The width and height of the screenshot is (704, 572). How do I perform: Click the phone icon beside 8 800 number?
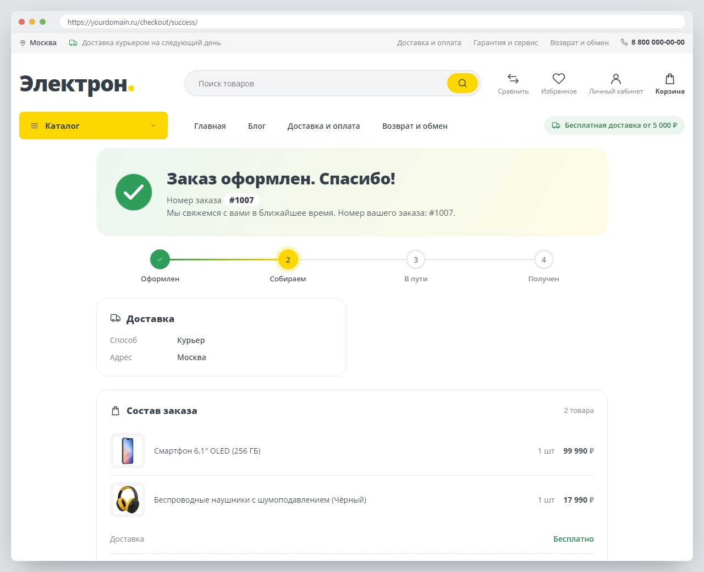pyautogui.click(x=624, y=42)
